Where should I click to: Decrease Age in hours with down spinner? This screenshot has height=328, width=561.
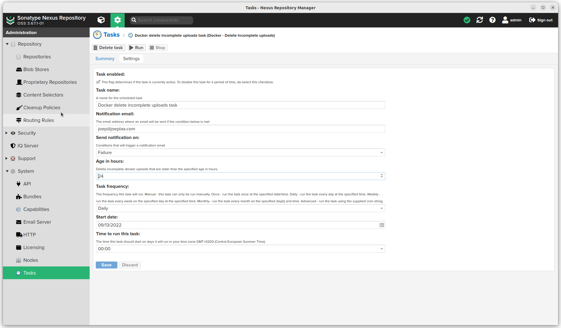click(x=382, y=177)
